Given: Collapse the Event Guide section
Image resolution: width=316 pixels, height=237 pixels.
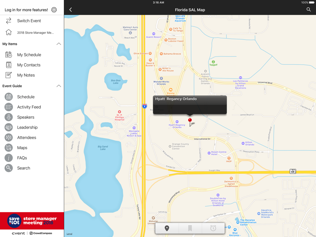Looking at the screenshot, I should click(x=59, y=86).
